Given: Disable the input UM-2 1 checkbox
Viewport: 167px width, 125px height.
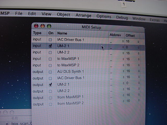Looking at the screenshot, I should (x=50, y=46).
